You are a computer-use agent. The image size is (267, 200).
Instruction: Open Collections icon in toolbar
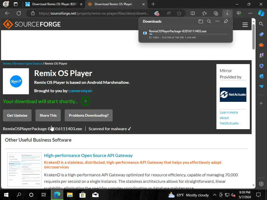pos(216,13)
